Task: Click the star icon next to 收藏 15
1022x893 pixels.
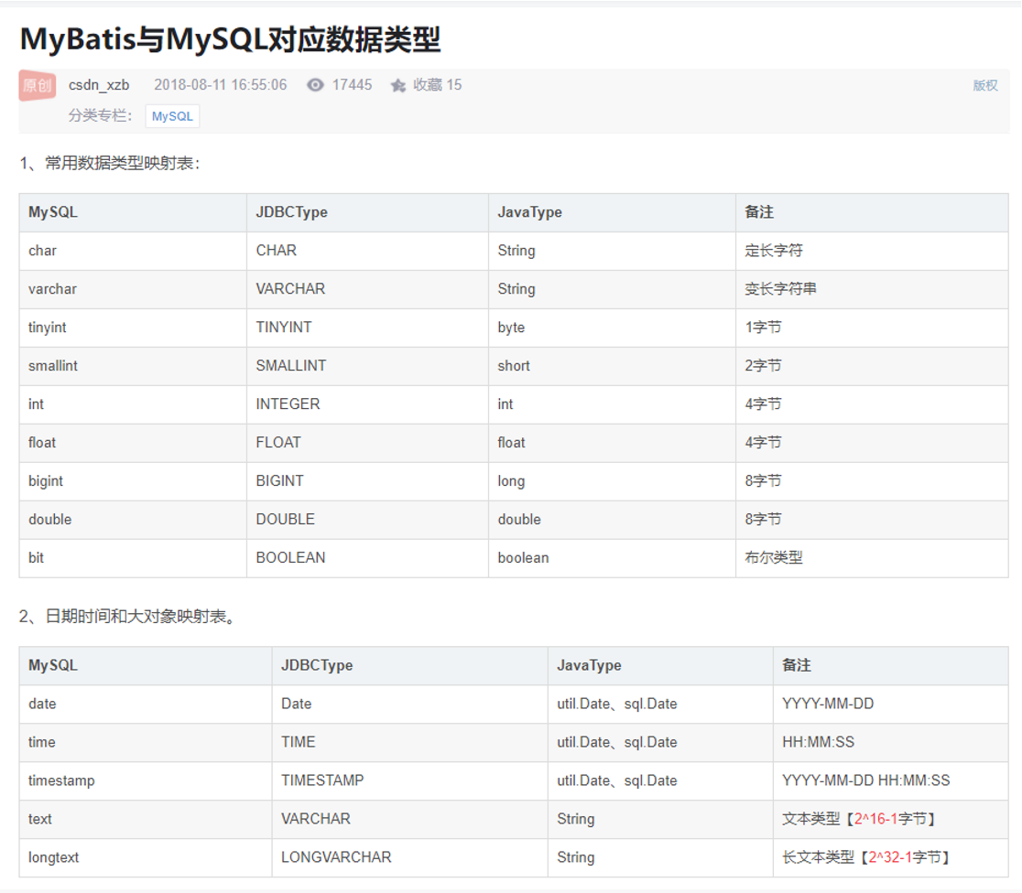Action: [396, 84]
